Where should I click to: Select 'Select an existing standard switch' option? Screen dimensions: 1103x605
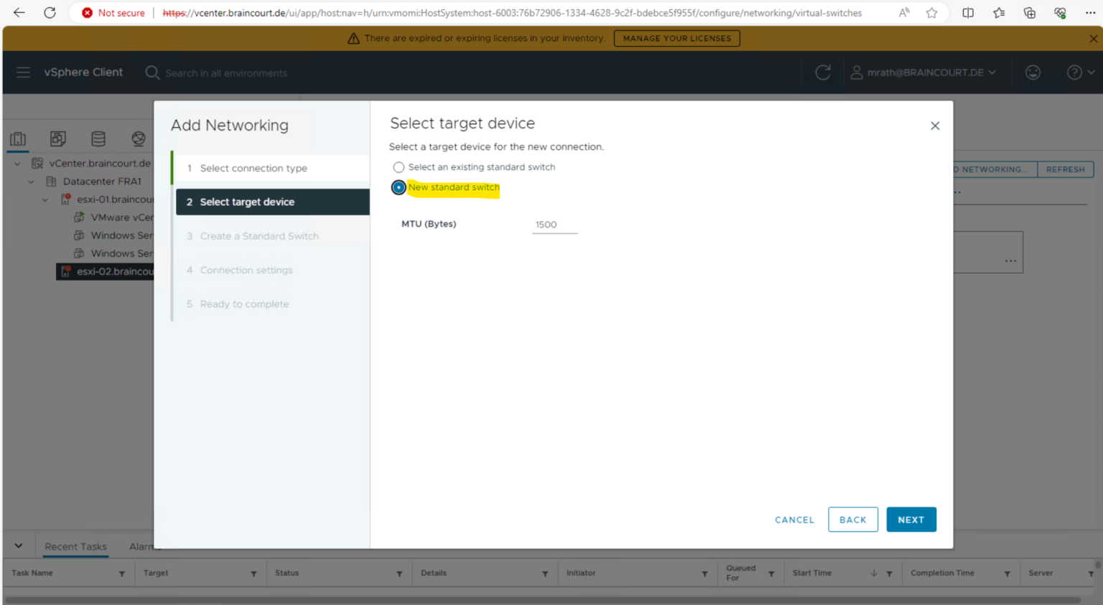(399, 167)
